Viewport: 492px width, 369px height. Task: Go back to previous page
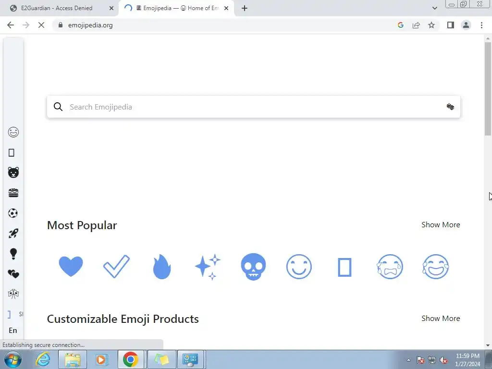click(11, 25)
